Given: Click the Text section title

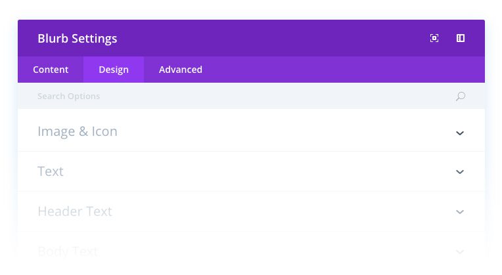Looking at the screenshot, I should click(x=51, y=171).
